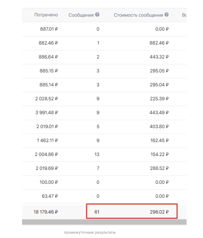Select the Стоимость сообщения column header

coord(138,15)
